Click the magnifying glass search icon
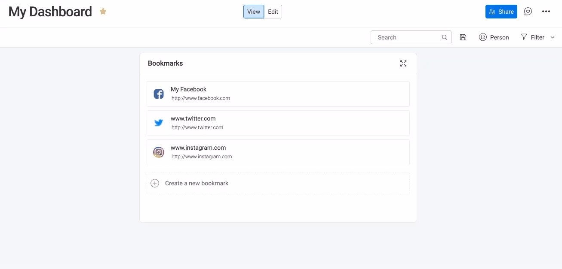The width and height of the screenshot is (562, 269). [445, 37]
